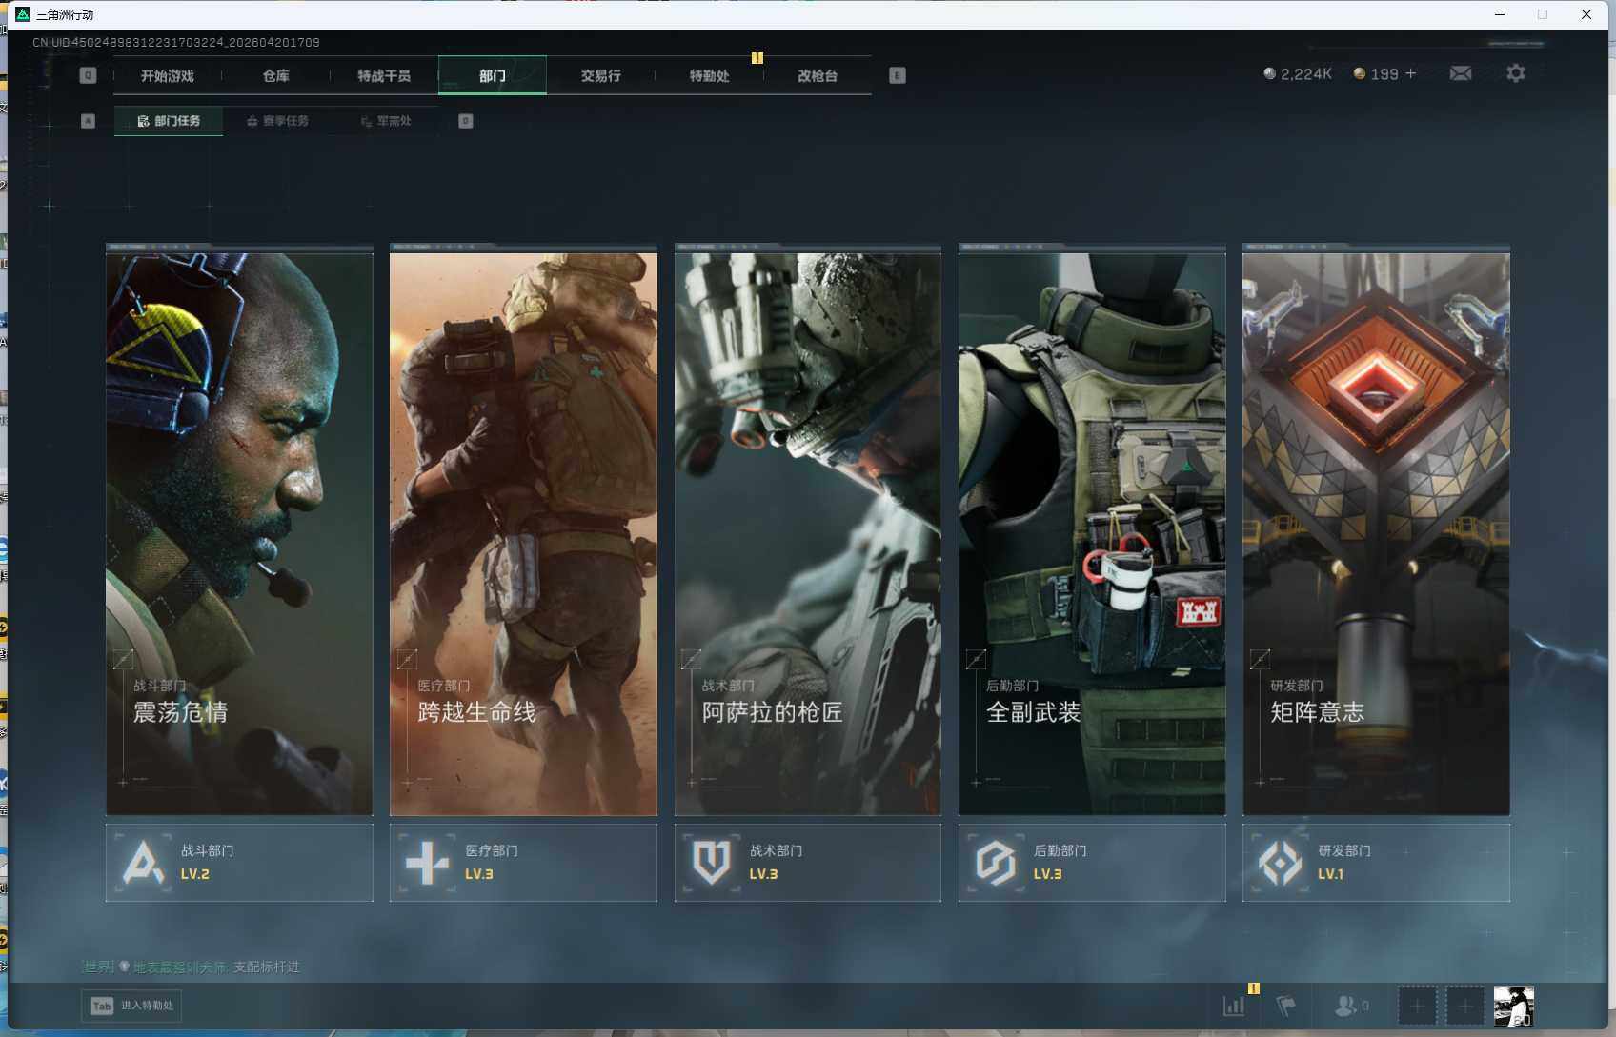Click the 战术部门 LV.3 panel
This screenshot has width=1616, height=1037.
(808, 863)
